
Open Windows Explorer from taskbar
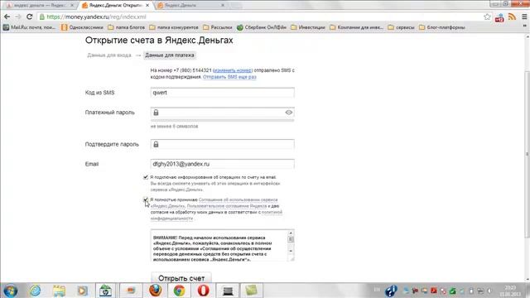pos(59,291)
